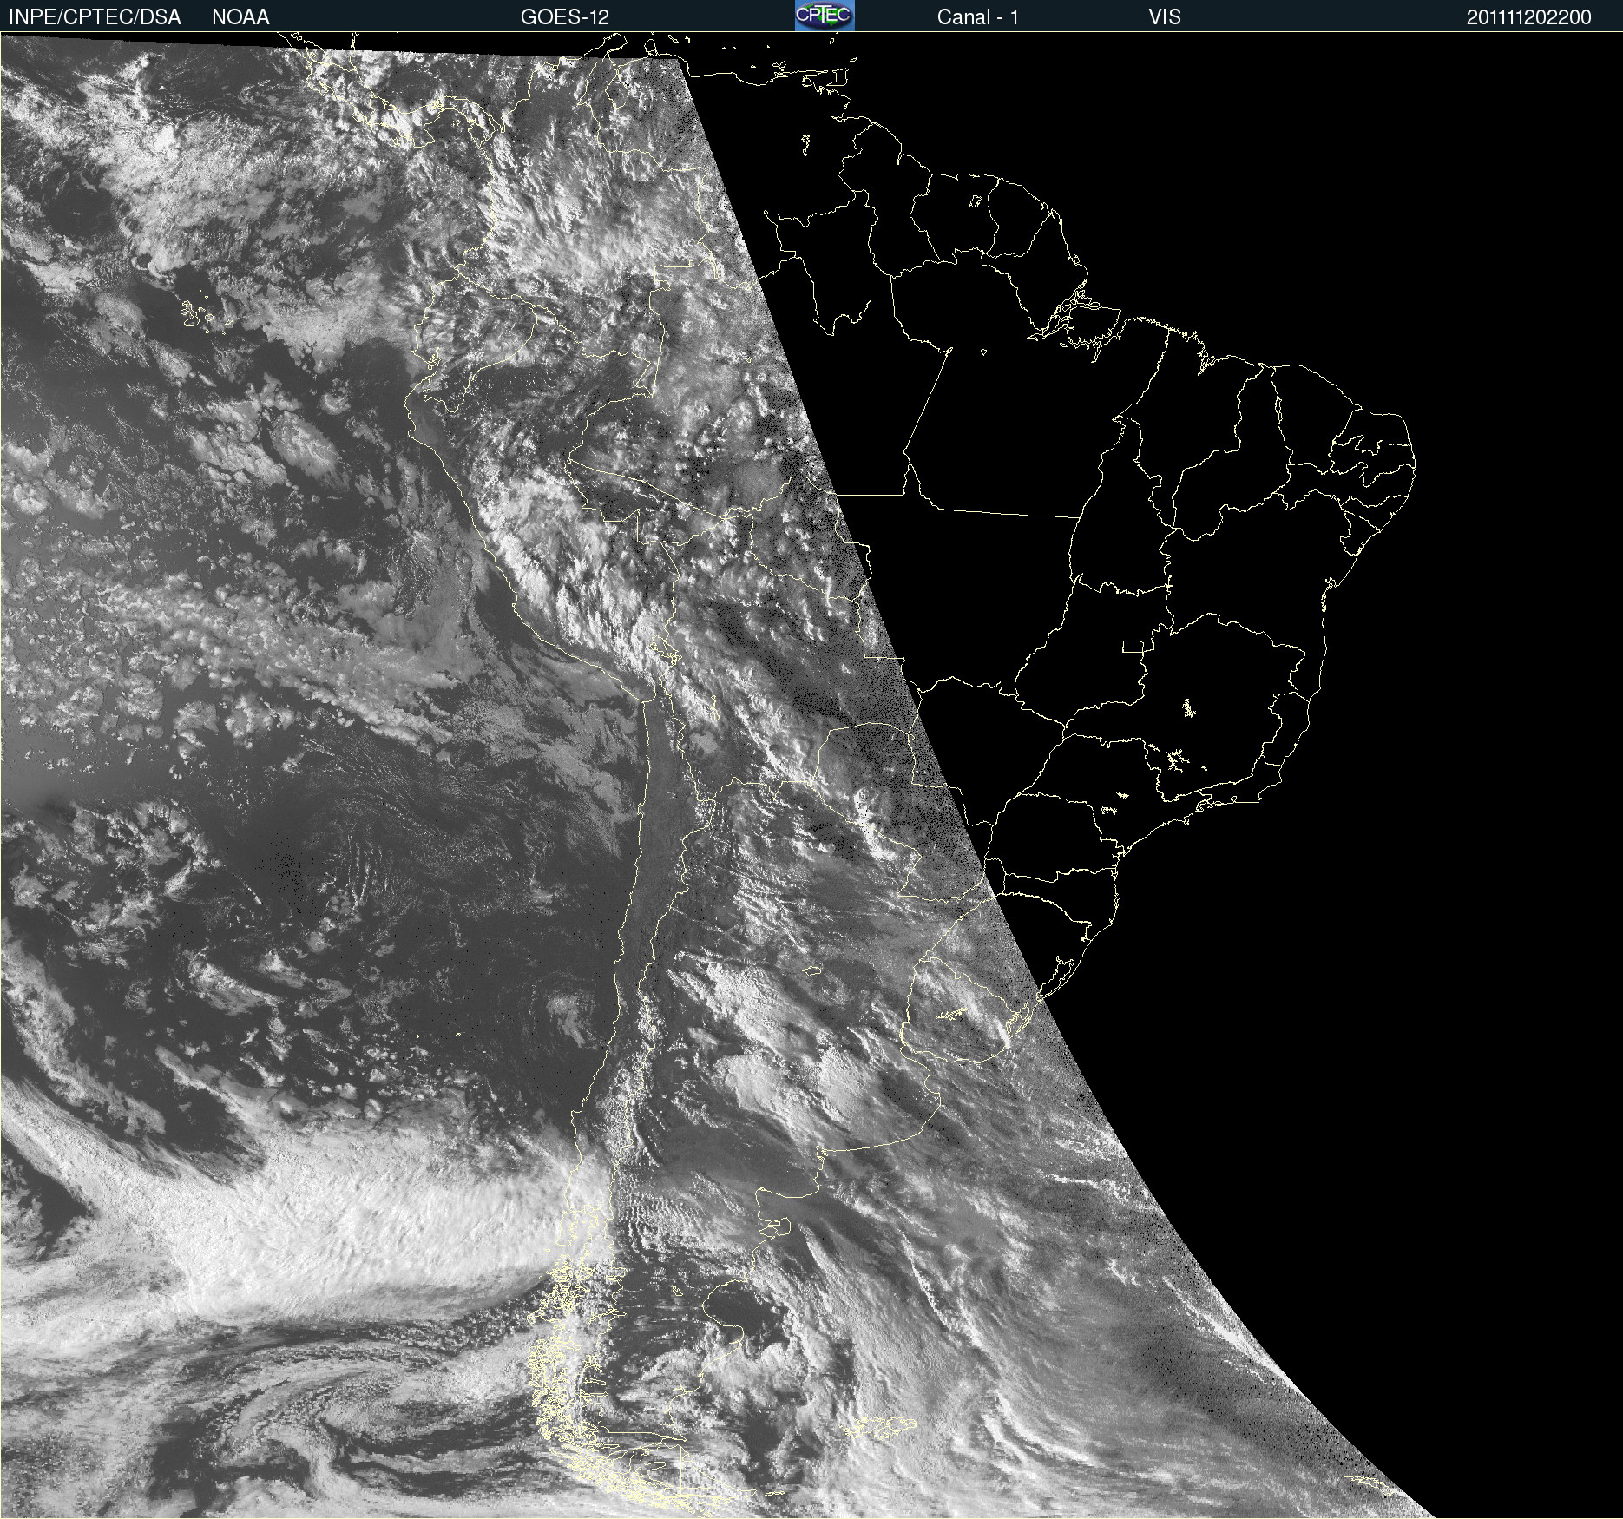Click the VIS label in header
1623x1519 pixels.
pyautogui.click(x=1165, y=17)
